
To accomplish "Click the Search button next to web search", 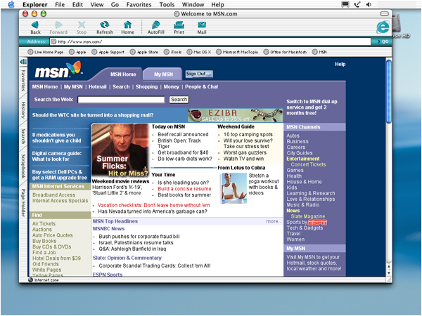I will pos(179,100).
